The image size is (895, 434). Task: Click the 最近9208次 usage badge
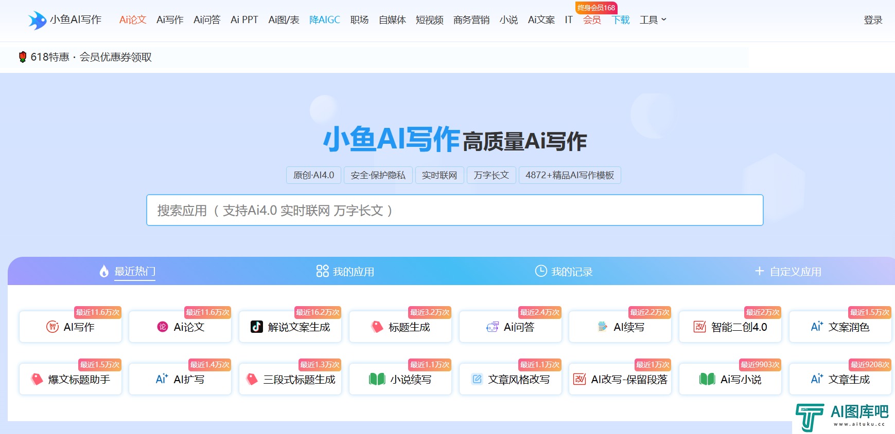click(870, 365)
